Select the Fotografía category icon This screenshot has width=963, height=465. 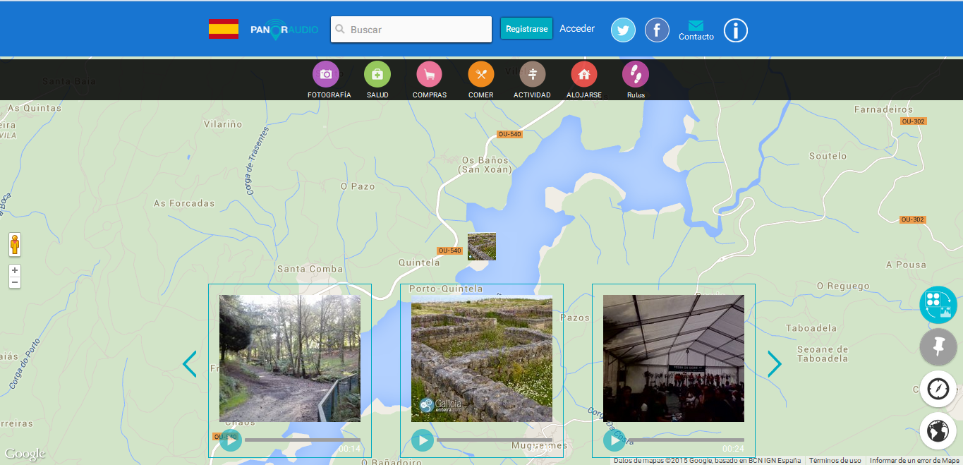click(x=326, y=74)
